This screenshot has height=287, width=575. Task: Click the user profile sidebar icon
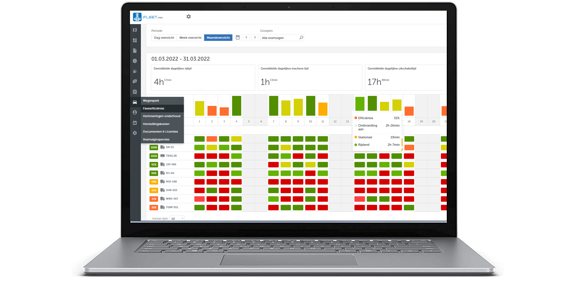135,113
